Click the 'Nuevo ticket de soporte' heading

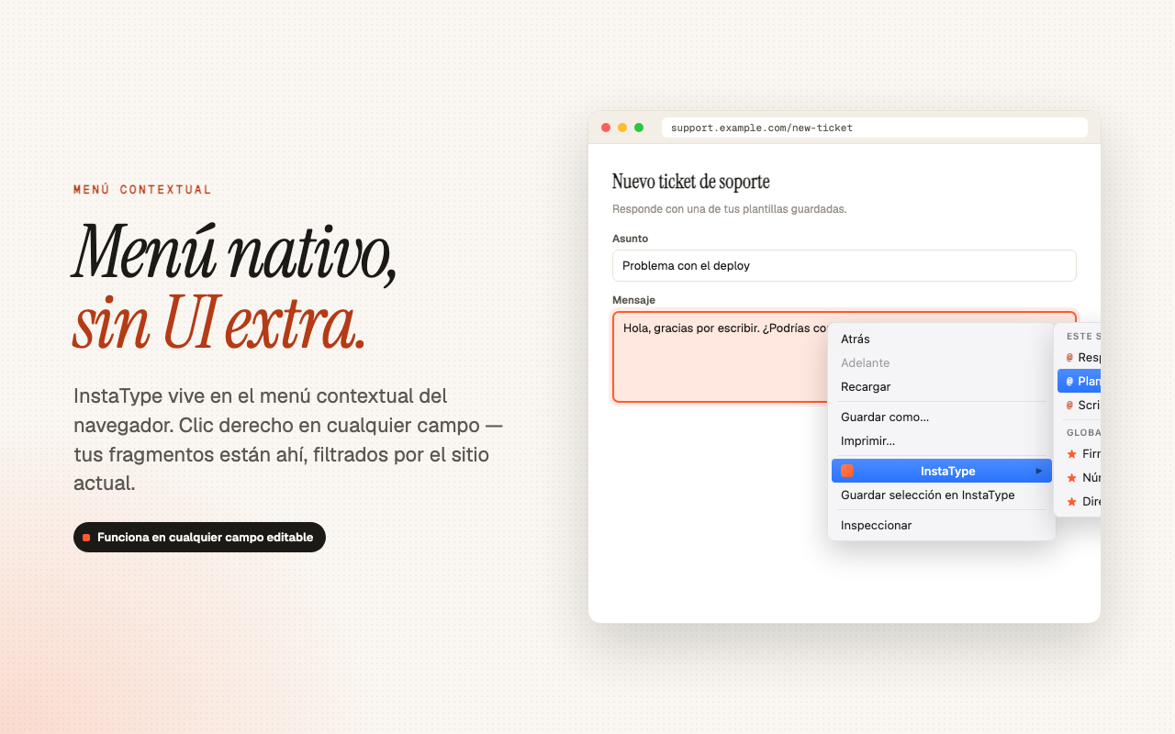point(690,182)
